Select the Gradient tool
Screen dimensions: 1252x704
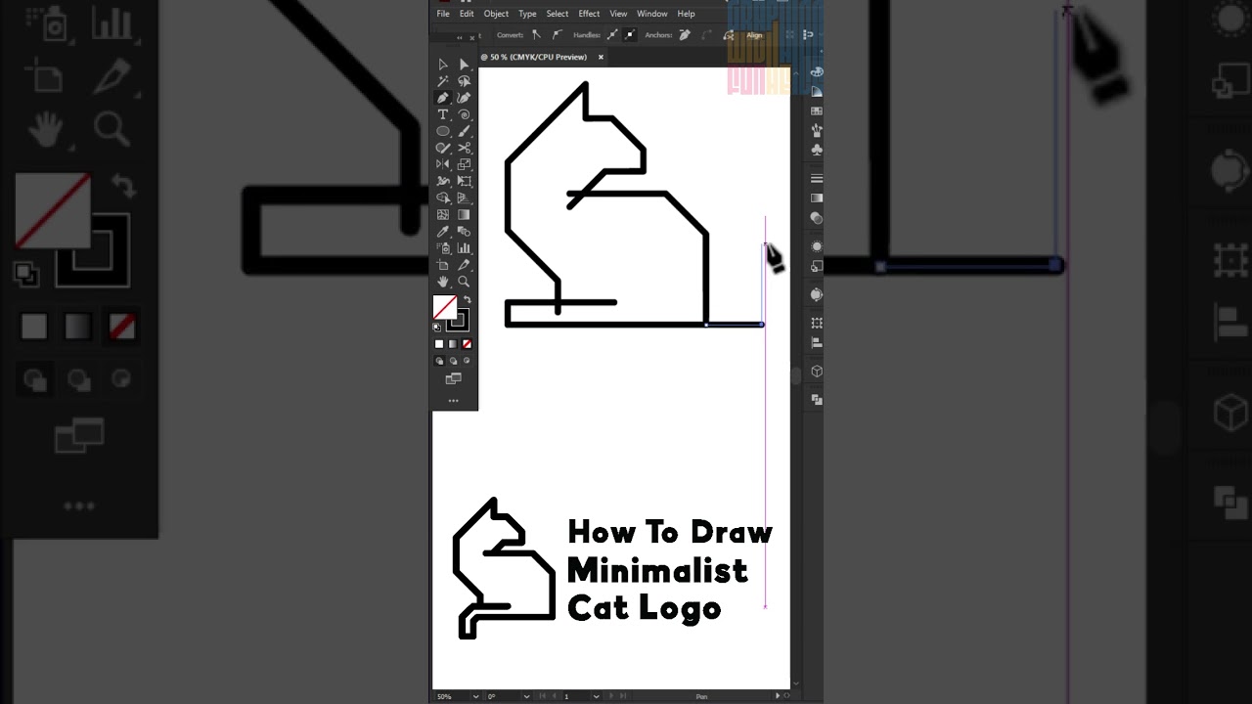(x=464, y=214)
